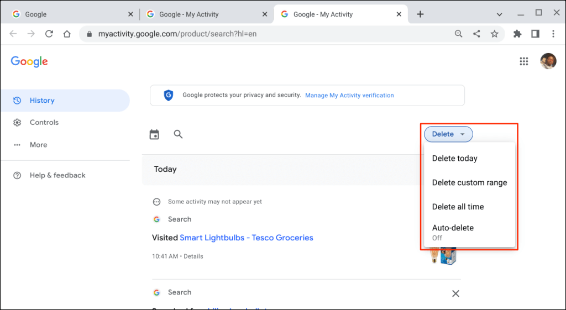Click the calendar filter by date icon

tap(154, 134)
